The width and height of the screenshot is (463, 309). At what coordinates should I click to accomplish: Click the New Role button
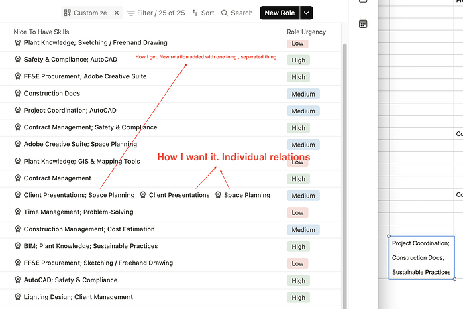[x=280, y=13]
